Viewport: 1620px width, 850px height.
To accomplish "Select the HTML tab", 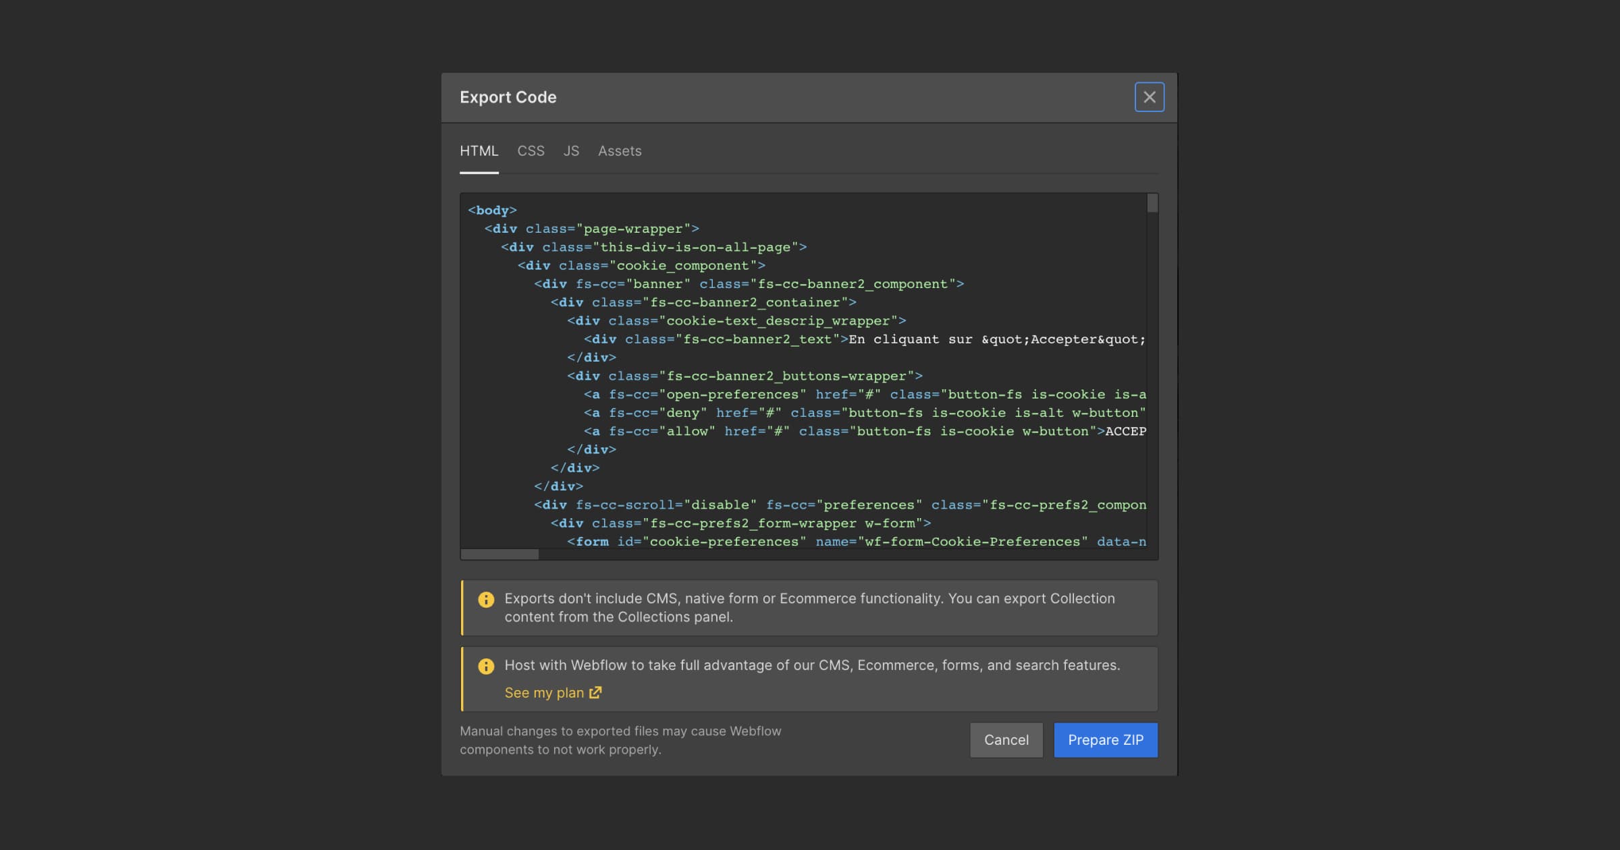I will 479,151.
